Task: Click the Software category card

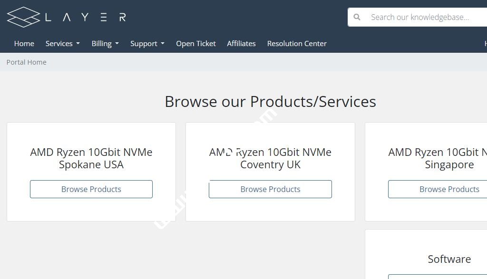Action: 449,259
